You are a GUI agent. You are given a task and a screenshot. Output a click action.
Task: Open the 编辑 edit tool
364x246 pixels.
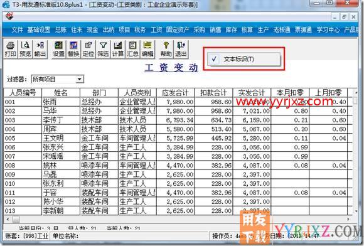[x=147, y=49]
